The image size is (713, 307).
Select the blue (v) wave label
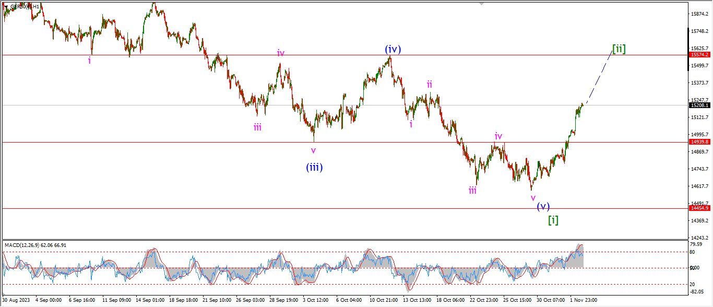543,206
